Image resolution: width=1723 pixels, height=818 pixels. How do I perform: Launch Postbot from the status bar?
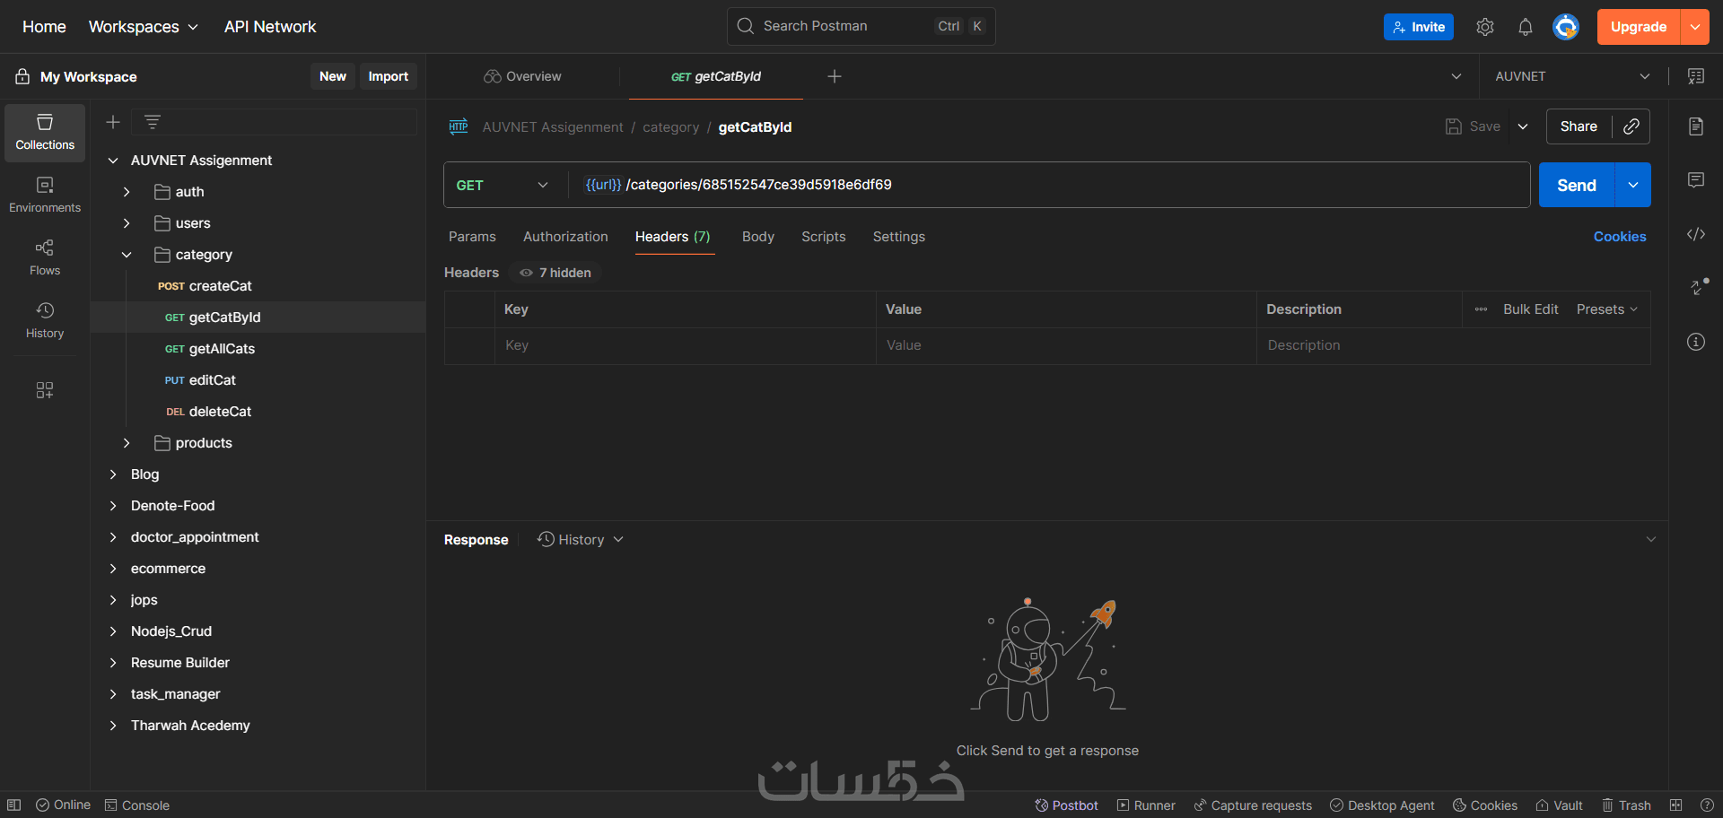(1066, 805)
